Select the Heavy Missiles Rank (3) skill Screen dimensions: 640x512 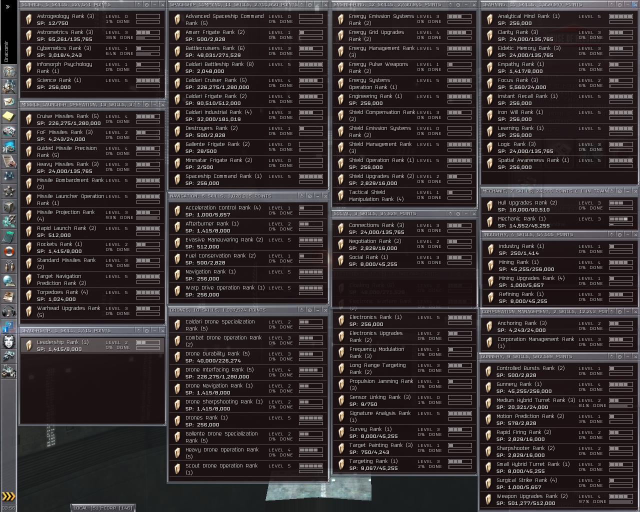pos(92,167)
